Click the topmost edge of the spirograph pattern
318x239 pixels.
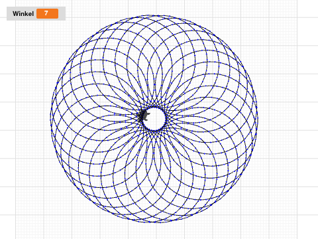[154, 16]
